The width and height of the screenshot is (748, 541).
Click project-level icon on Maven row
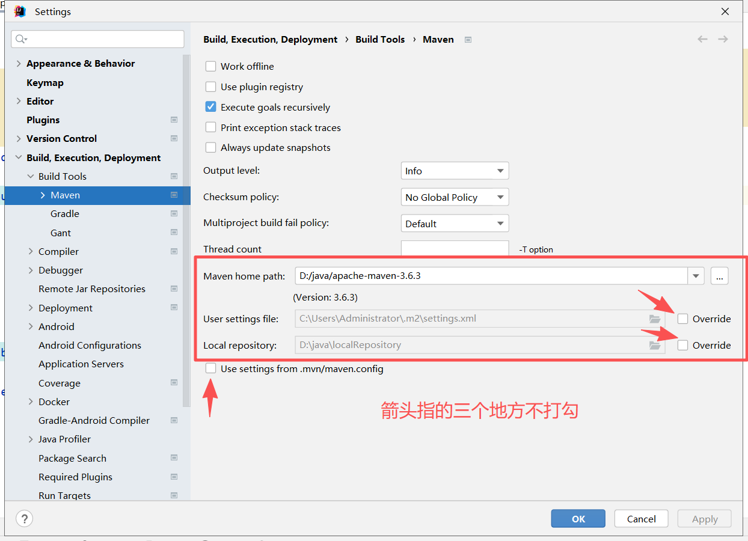point(174,195)
